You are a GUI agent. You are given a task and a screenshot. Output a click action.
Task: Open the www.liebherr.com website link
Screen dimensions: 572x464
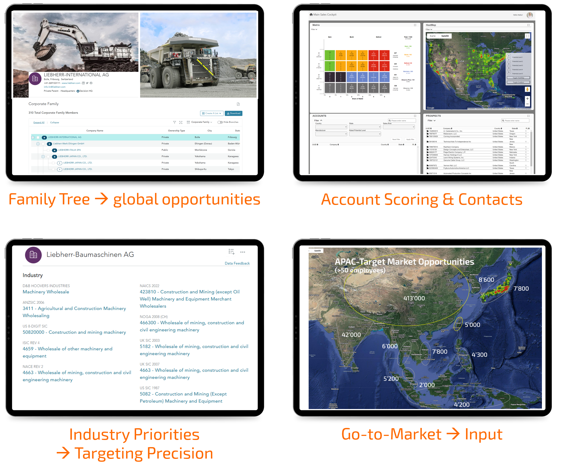point(71,83)
